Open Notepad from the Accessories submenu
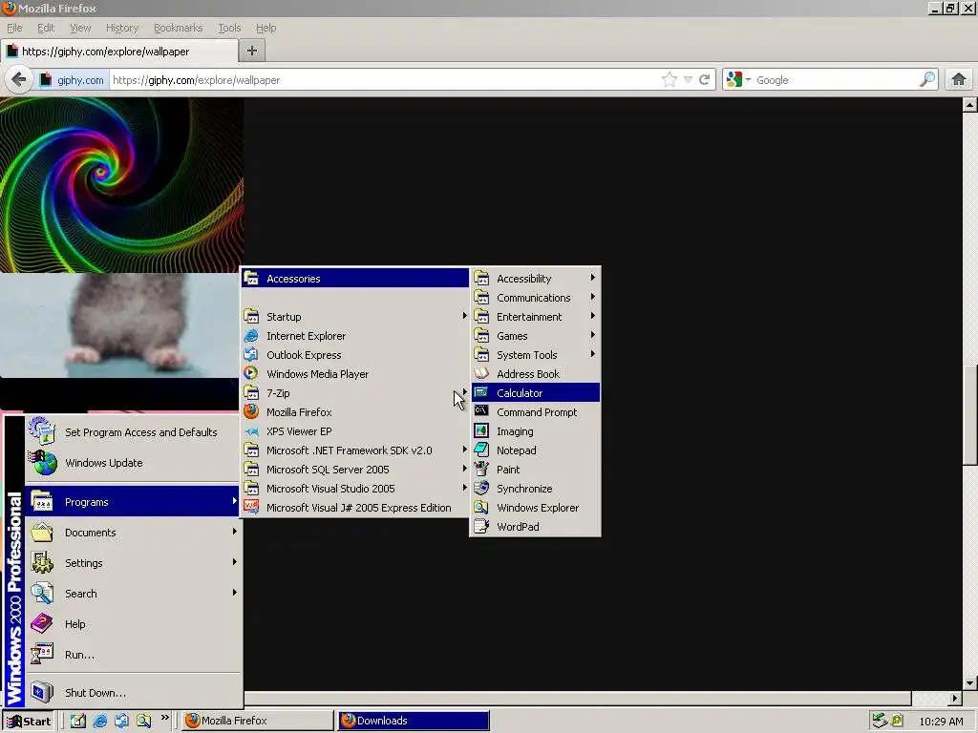The image size is (978, 733). click(x=535, y=450)
